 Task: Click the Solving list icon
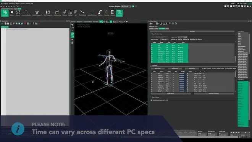click(x=70, y=13)
